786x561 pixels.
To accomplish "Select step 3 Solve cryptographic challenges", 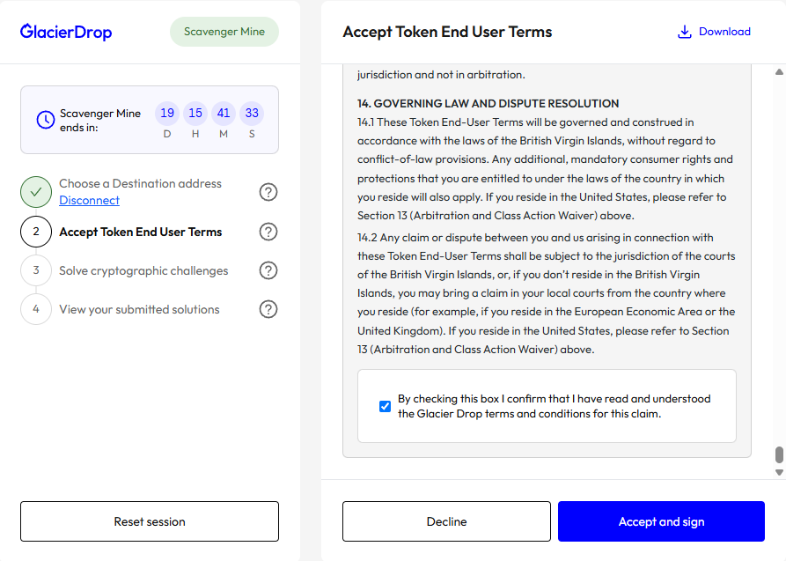I will tap(143, 271).
